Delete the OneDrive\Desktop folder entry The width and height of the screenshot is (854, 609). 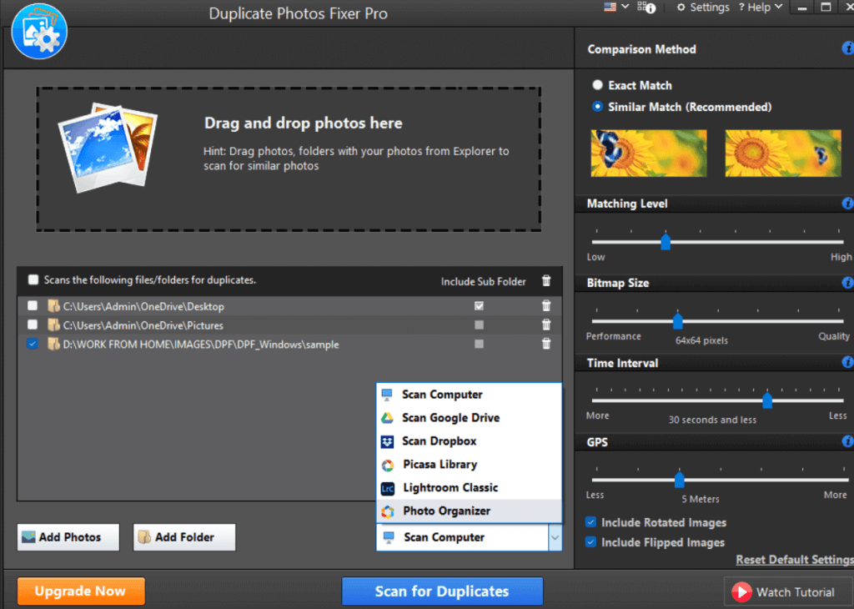[546, 305]
